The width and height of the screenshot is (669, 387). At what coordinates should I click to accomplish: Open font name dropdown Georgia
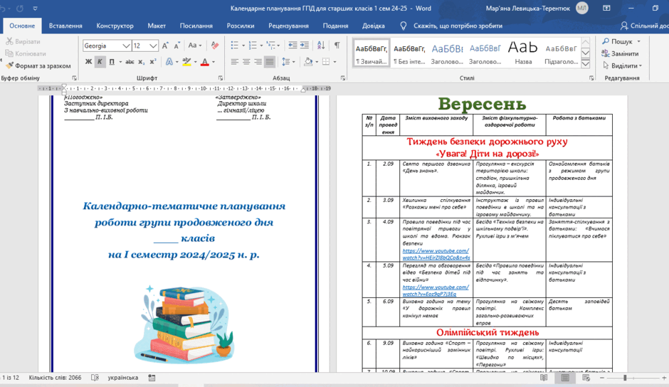tap(126, 46)
